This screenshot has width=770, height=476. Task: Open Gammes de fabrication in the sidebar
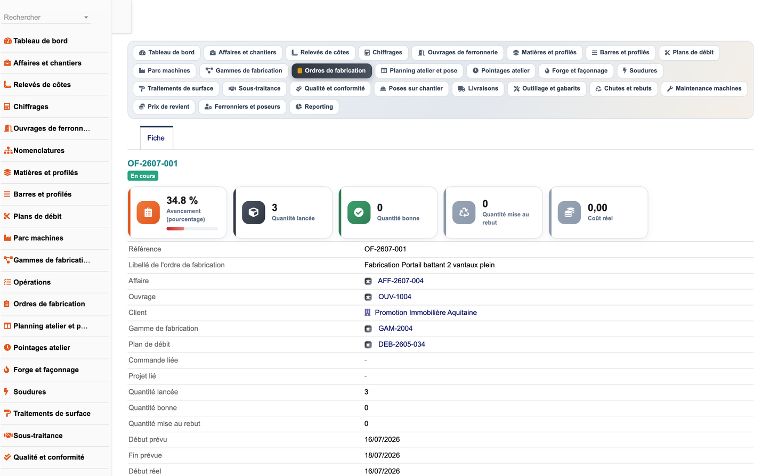point(52,260)
